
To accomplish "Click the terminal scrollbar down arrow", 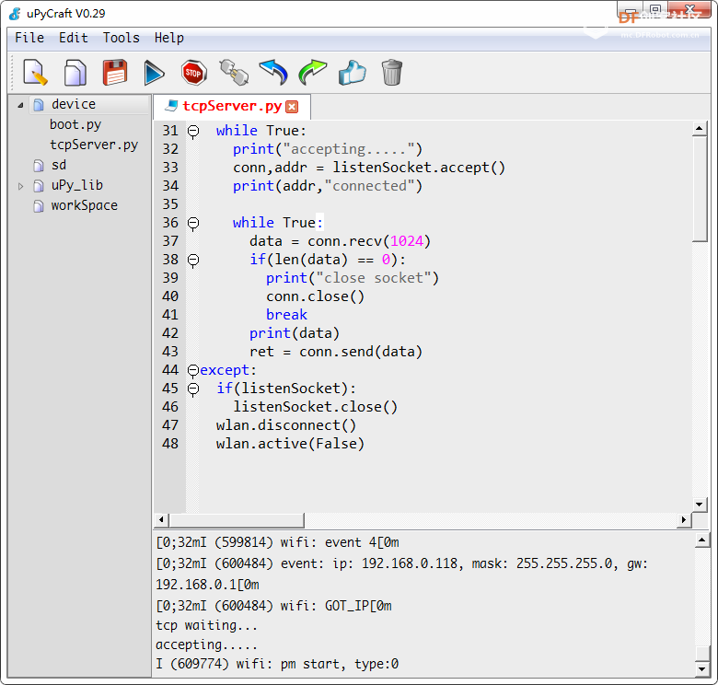I will click(x=702, y=669).
